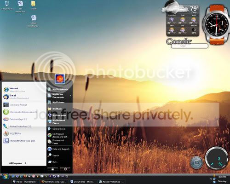Expand All Programs list
This screenshot has width=230, height=184.
coord(17,163)
